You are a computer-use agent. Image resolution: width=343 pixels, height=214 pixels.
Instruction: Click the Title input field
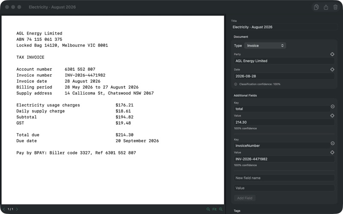(x=284, y=27)
